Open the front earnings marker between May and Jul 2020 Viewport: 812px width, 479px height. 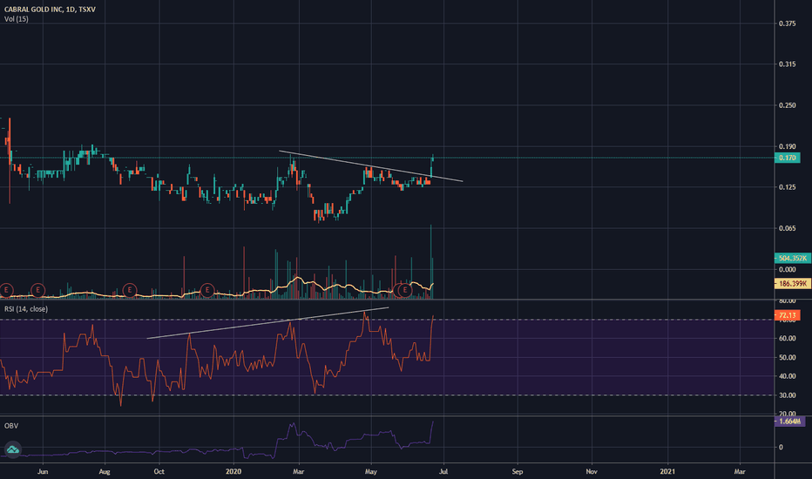[405, 290]
